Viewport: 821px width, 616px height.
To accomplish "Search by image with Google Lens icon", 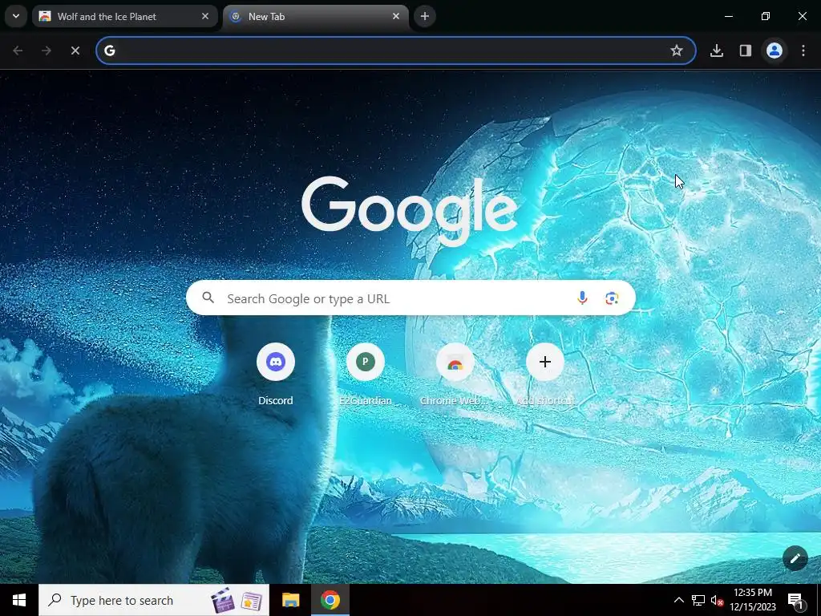I will (x=612, y=298).
